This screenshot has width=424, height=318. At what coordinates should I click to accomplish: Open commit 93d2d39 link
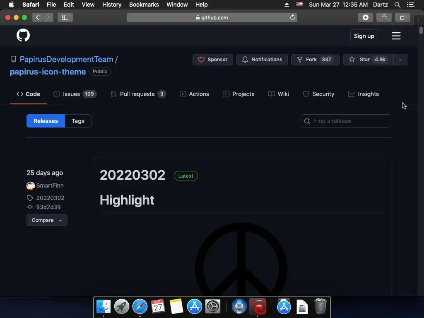tap(48, 207)
